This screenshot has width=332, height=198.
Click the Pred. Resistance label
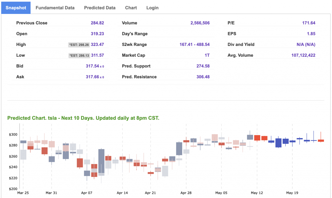coord(139,77)
